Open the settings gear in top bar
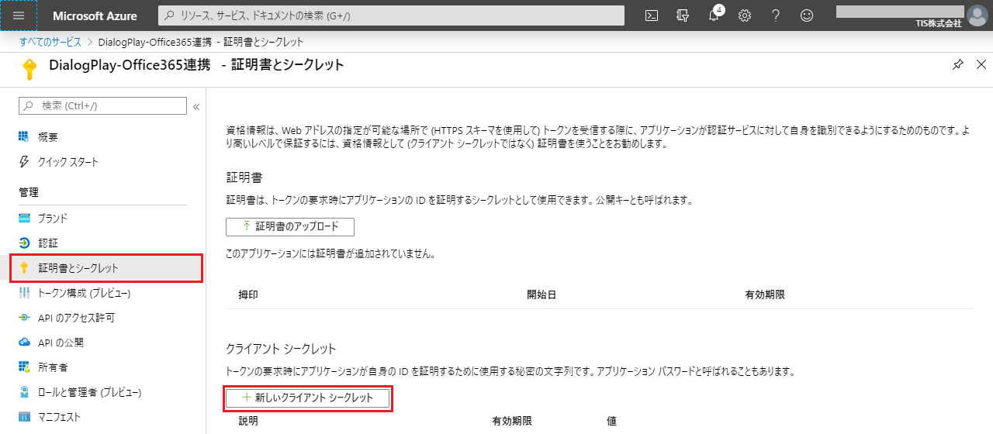Image resolution: width=993 pixels, height=434 pixels. 745,15
